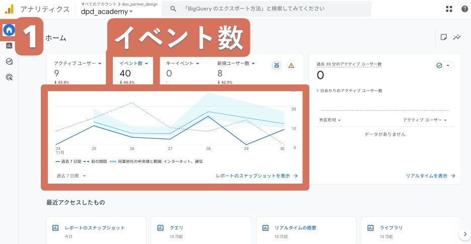Open the dpd_academy account selector

107,12
